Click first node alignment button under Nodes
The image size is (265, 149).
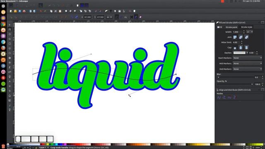pos(219,98)
